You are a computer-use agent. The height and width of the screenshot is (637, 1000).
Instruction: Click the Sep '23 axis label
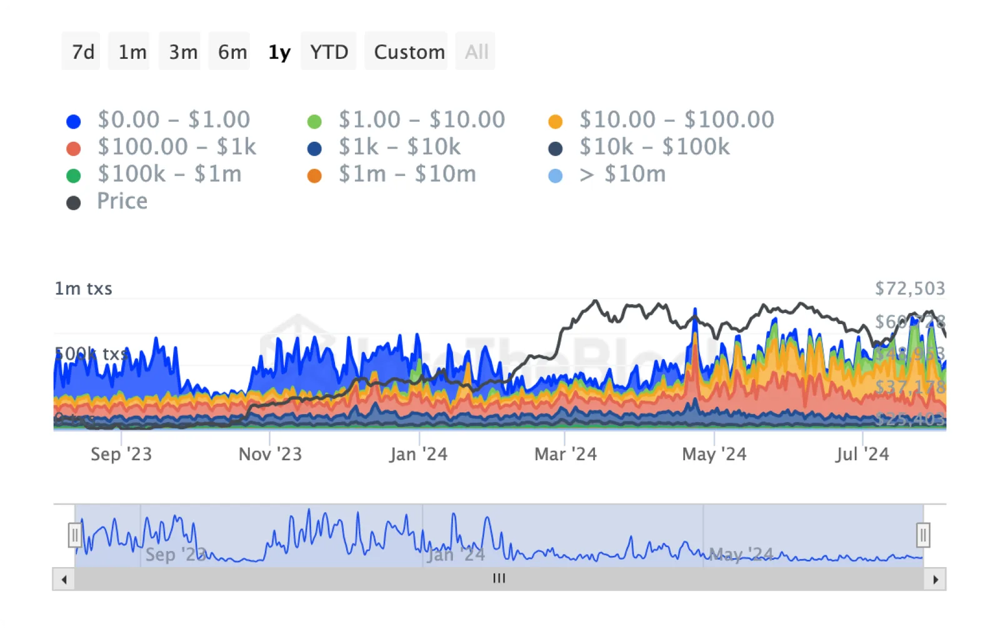pyautogui.click(x=121, y=455)
